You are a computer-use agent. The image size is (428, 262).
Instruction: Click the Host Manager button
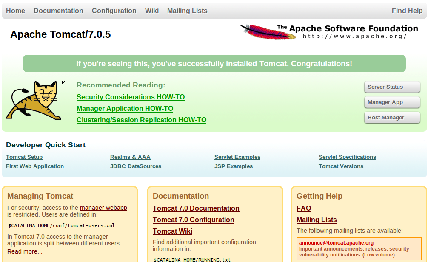pyautogui.click(x=392, y=117)
